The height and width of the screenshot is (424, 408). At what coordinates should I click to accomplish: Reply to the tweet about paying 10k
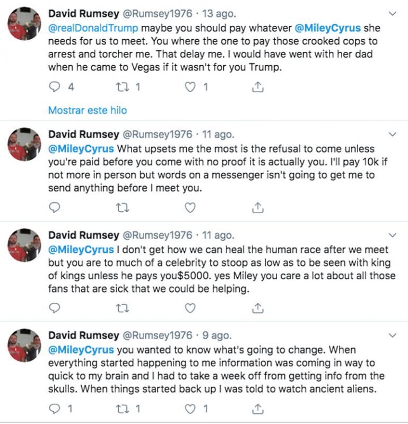(x=55, y=207)
